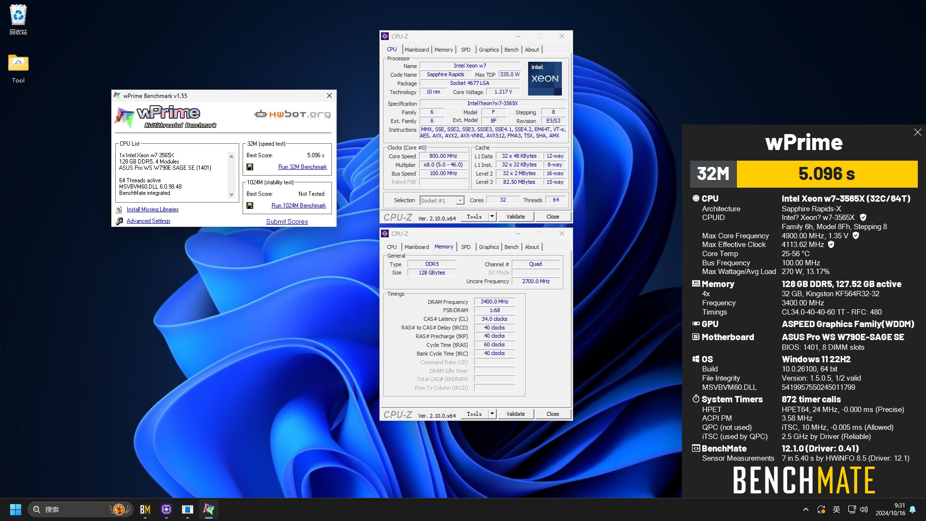
Task: Click the save icon beside Run 1024M Benchmark
Action: (x=250, y=206)
